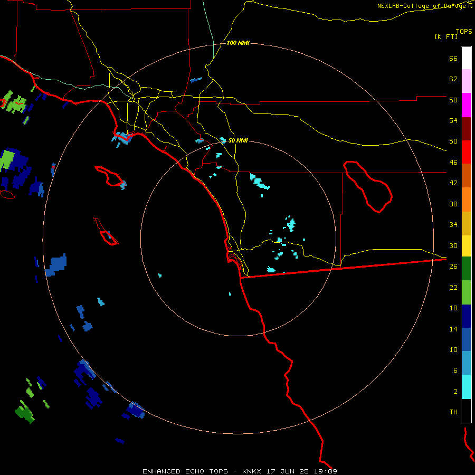Click the '46' legend value
This screenshot has width=475, height=475.
pyautogui.click(x=453, y=163)
